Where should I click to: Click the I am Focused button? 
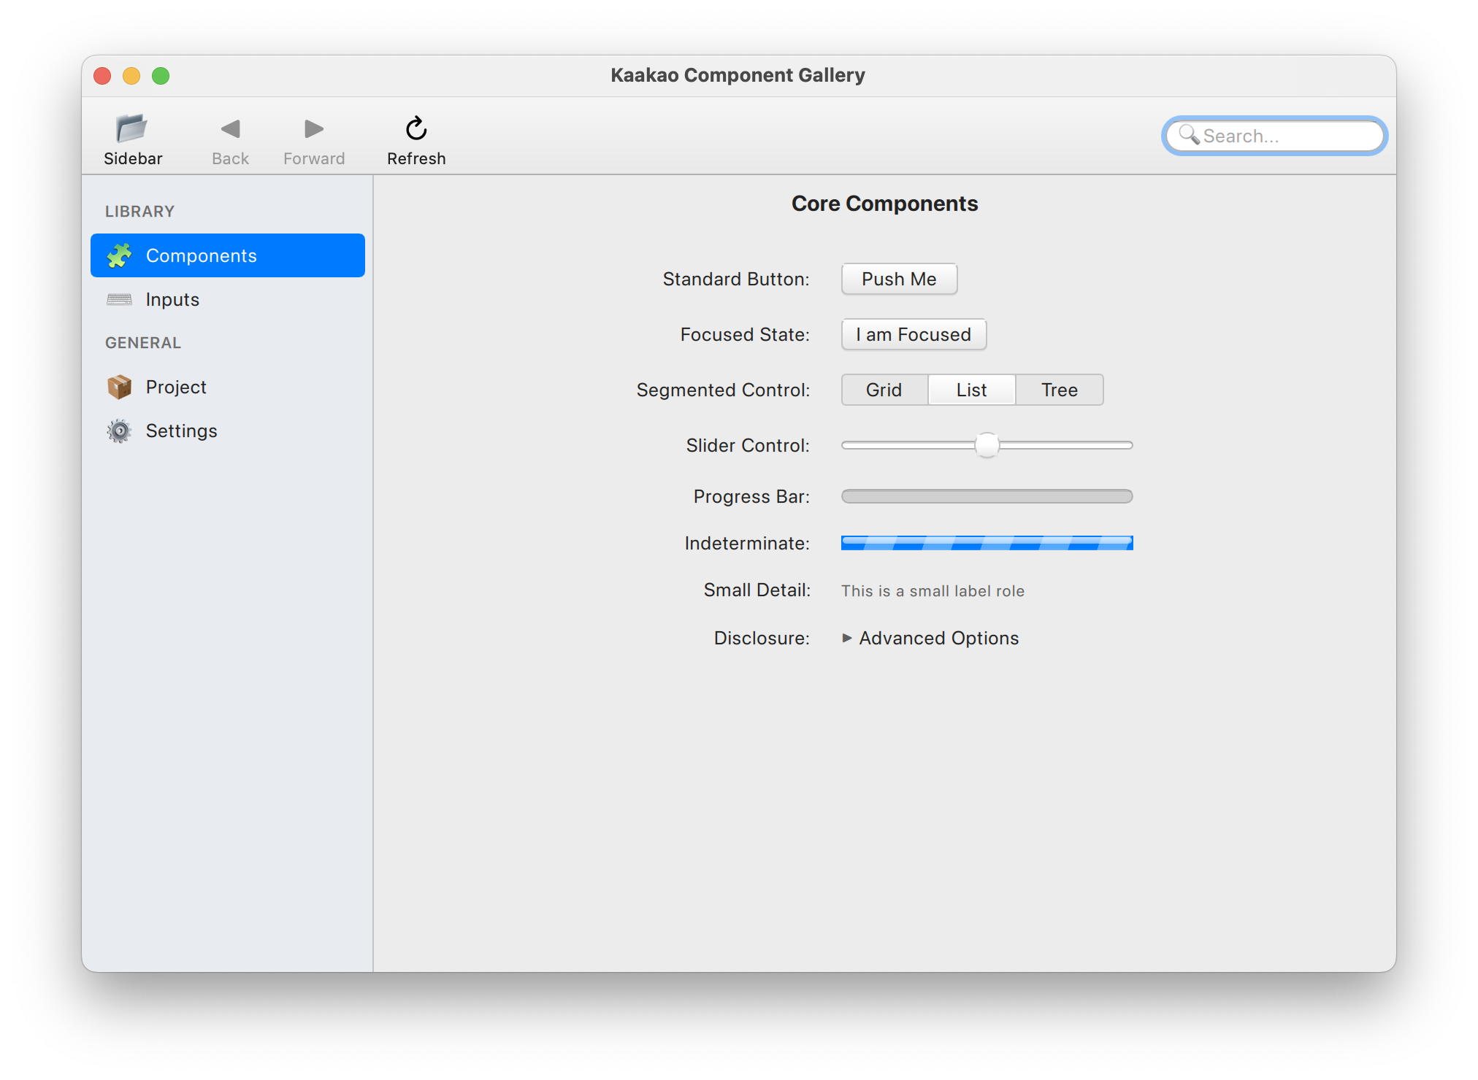pos(914,334)
